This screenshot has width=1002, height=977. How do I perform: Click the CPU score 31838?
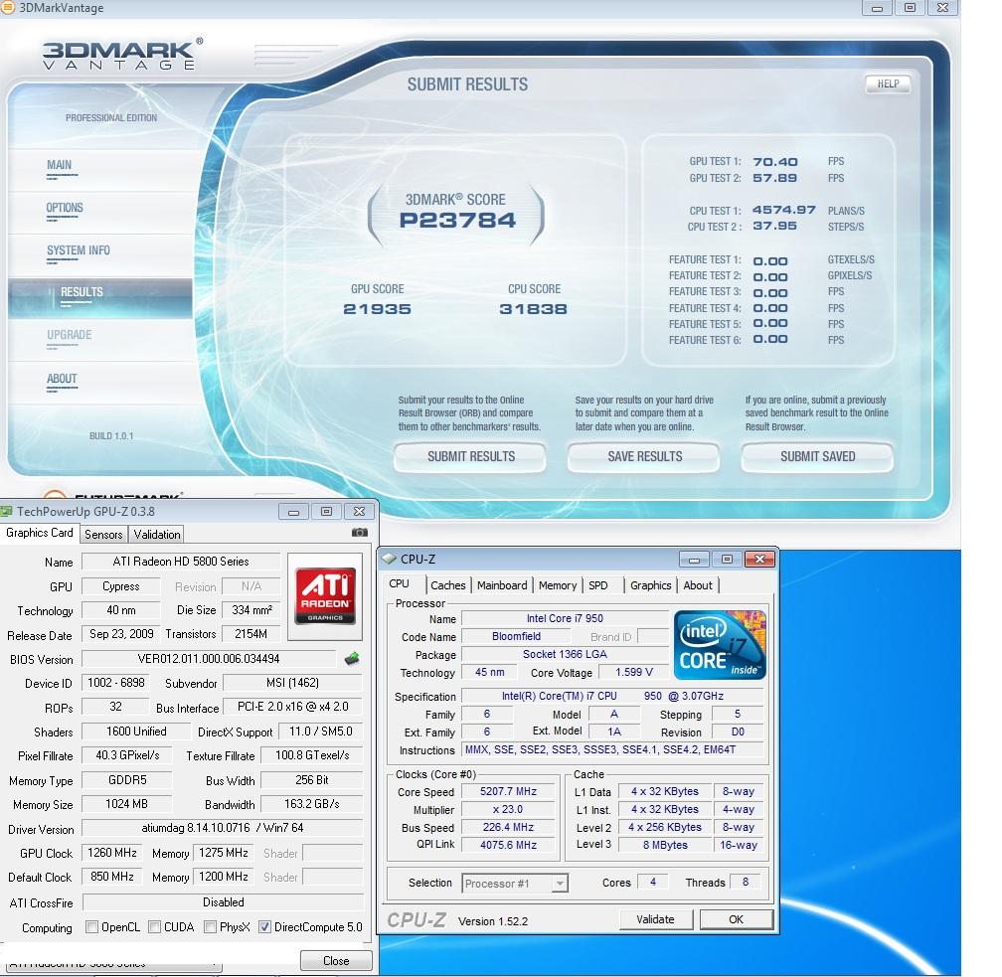point(533,309)
